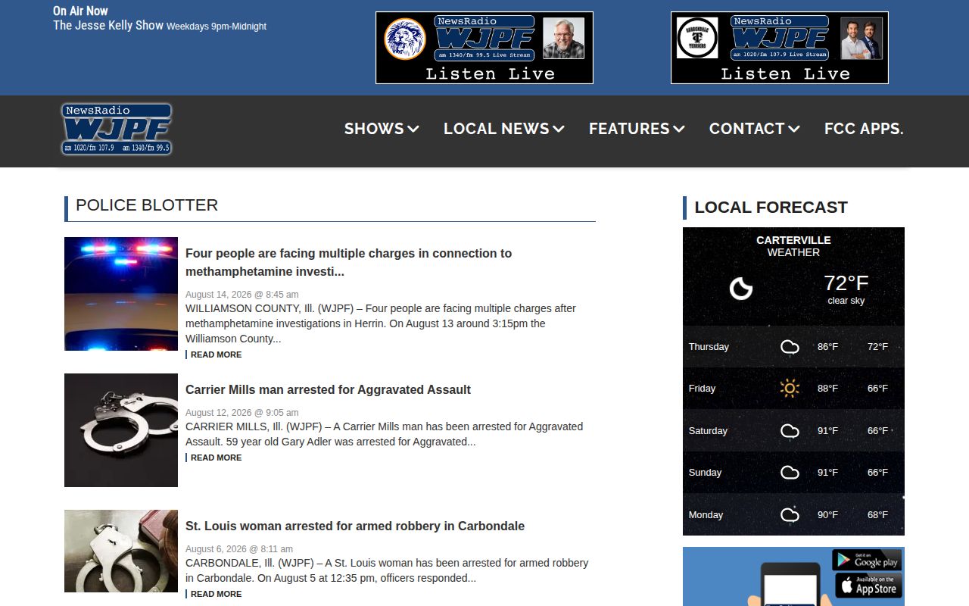
Task: Click Saturday's cloud forecast icon
Action: pos(790,431)
